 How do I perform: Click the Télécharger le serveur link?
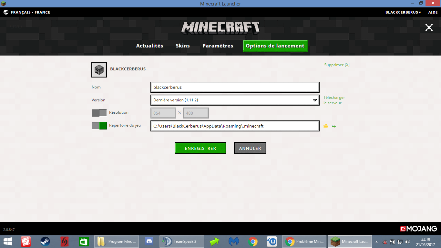click(334, 100)
